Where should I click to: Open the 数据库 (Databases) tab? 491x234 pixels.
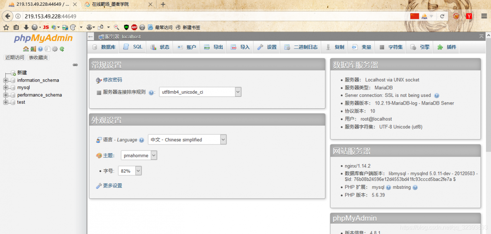tap(104, 47)
